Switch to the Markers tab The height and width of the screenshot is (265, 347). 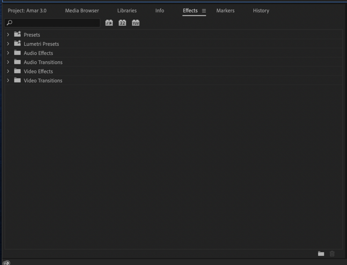tap(225, 10)
